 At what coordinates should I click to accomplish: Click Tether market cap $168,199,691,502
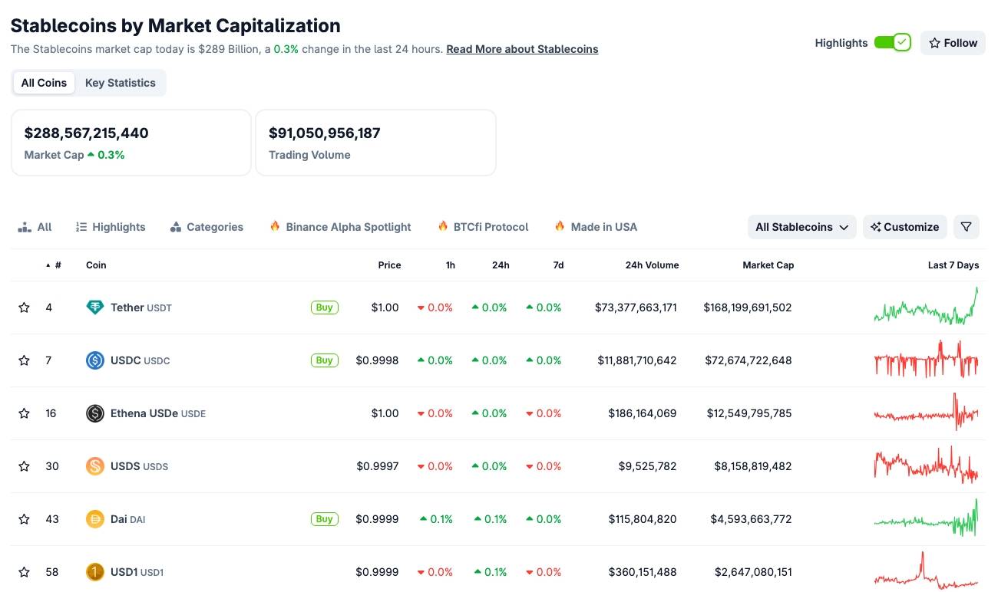click(747, 308)
